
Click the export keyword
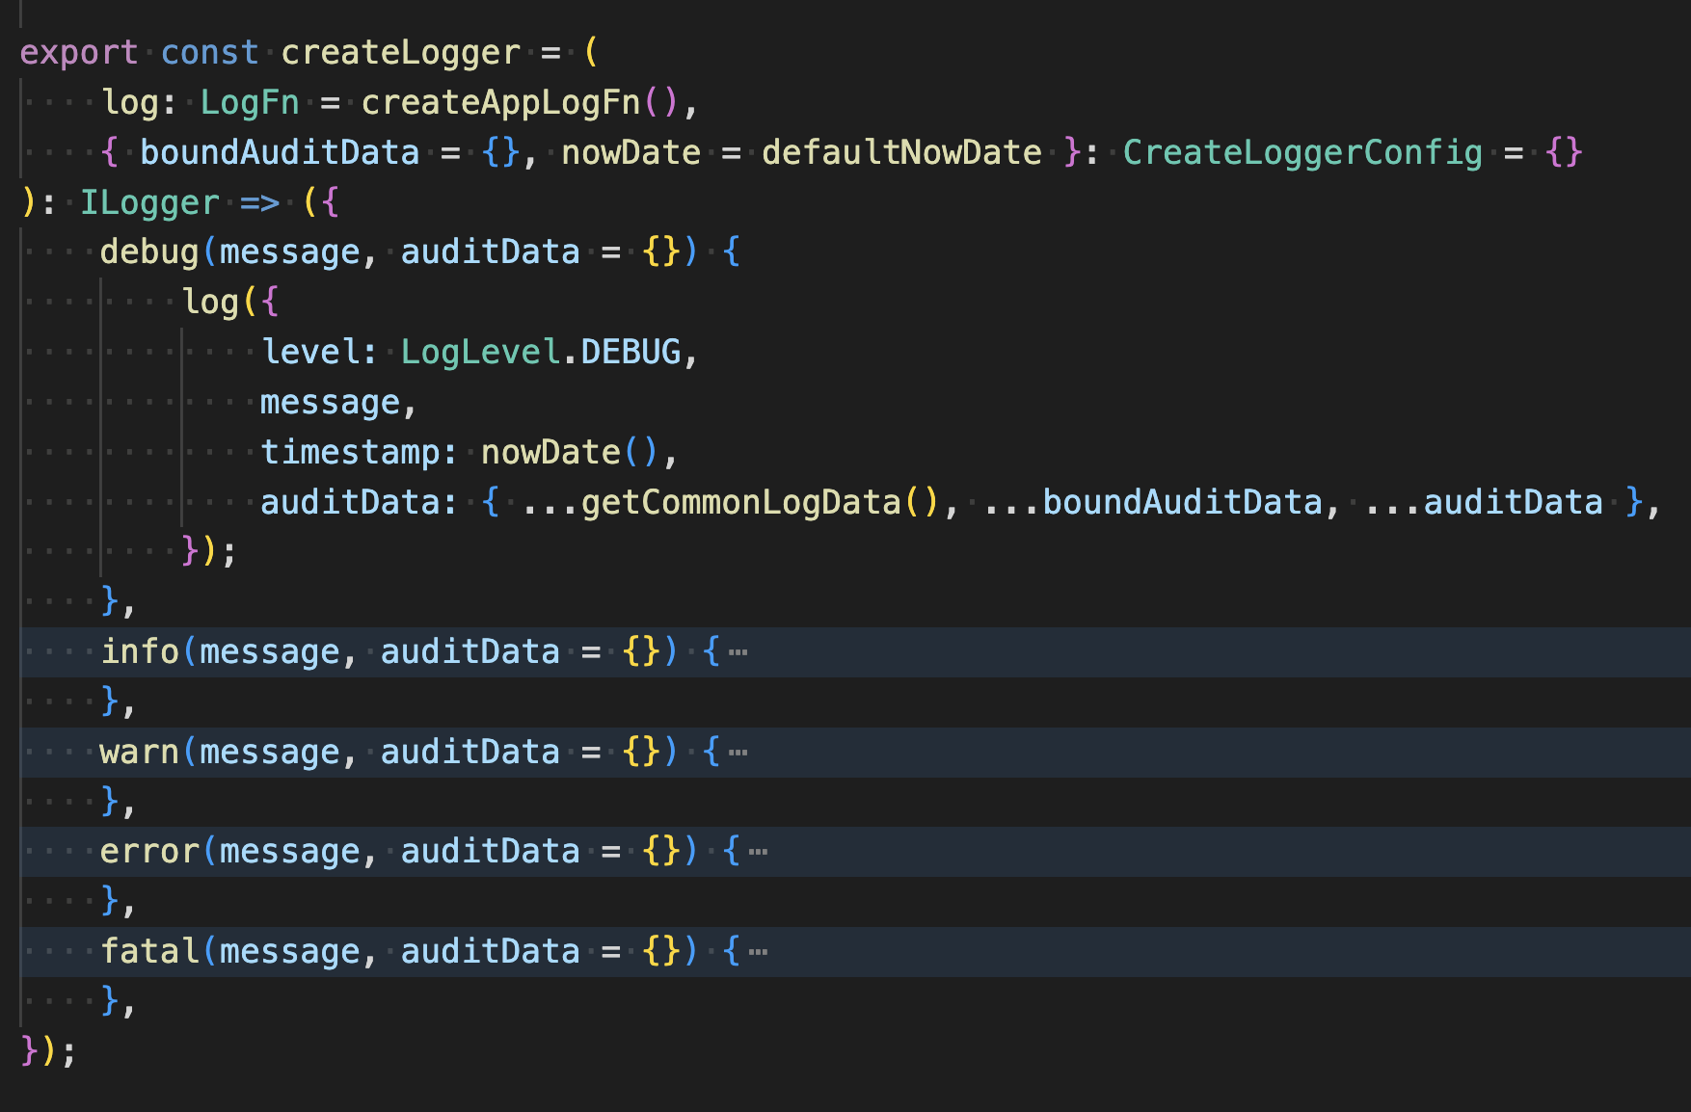(x=79, y=52)
